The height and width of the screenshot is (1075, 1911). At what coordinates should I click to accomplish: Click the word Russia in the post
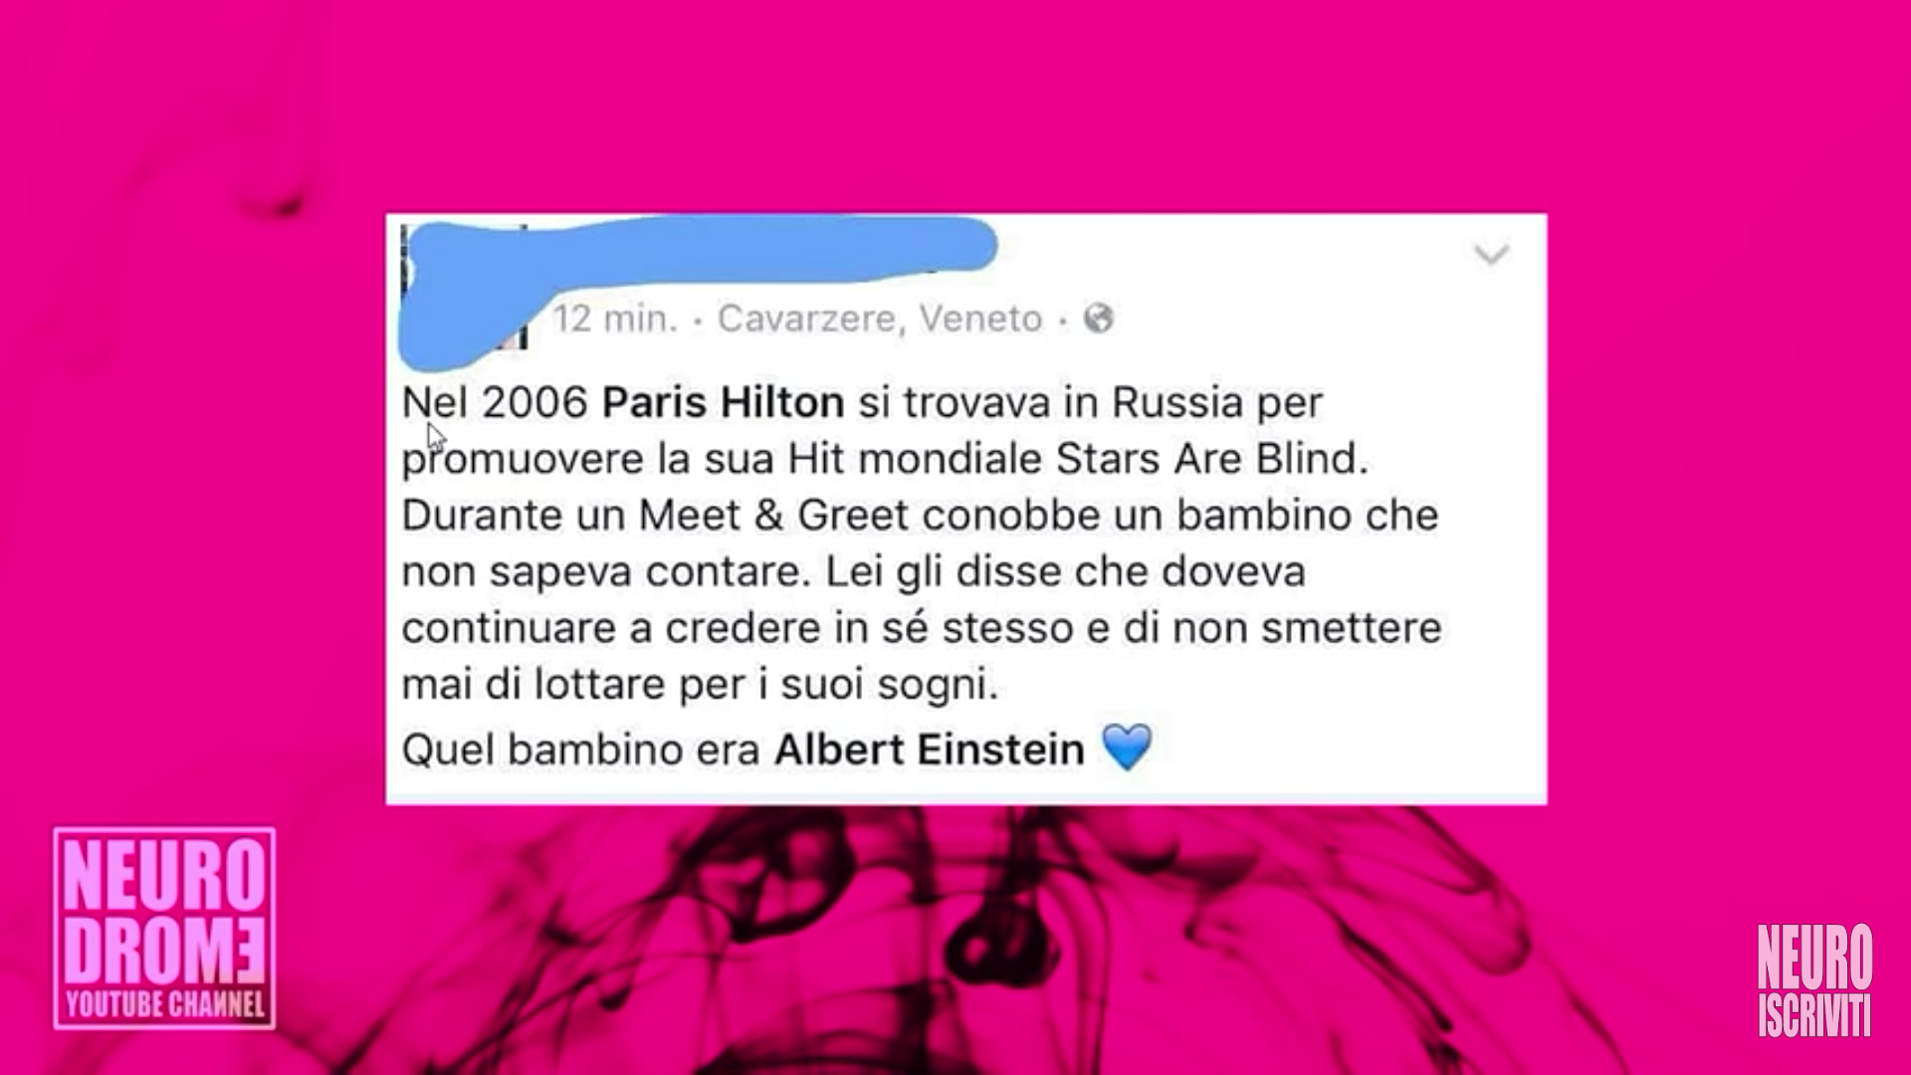tap(1177, 402)
